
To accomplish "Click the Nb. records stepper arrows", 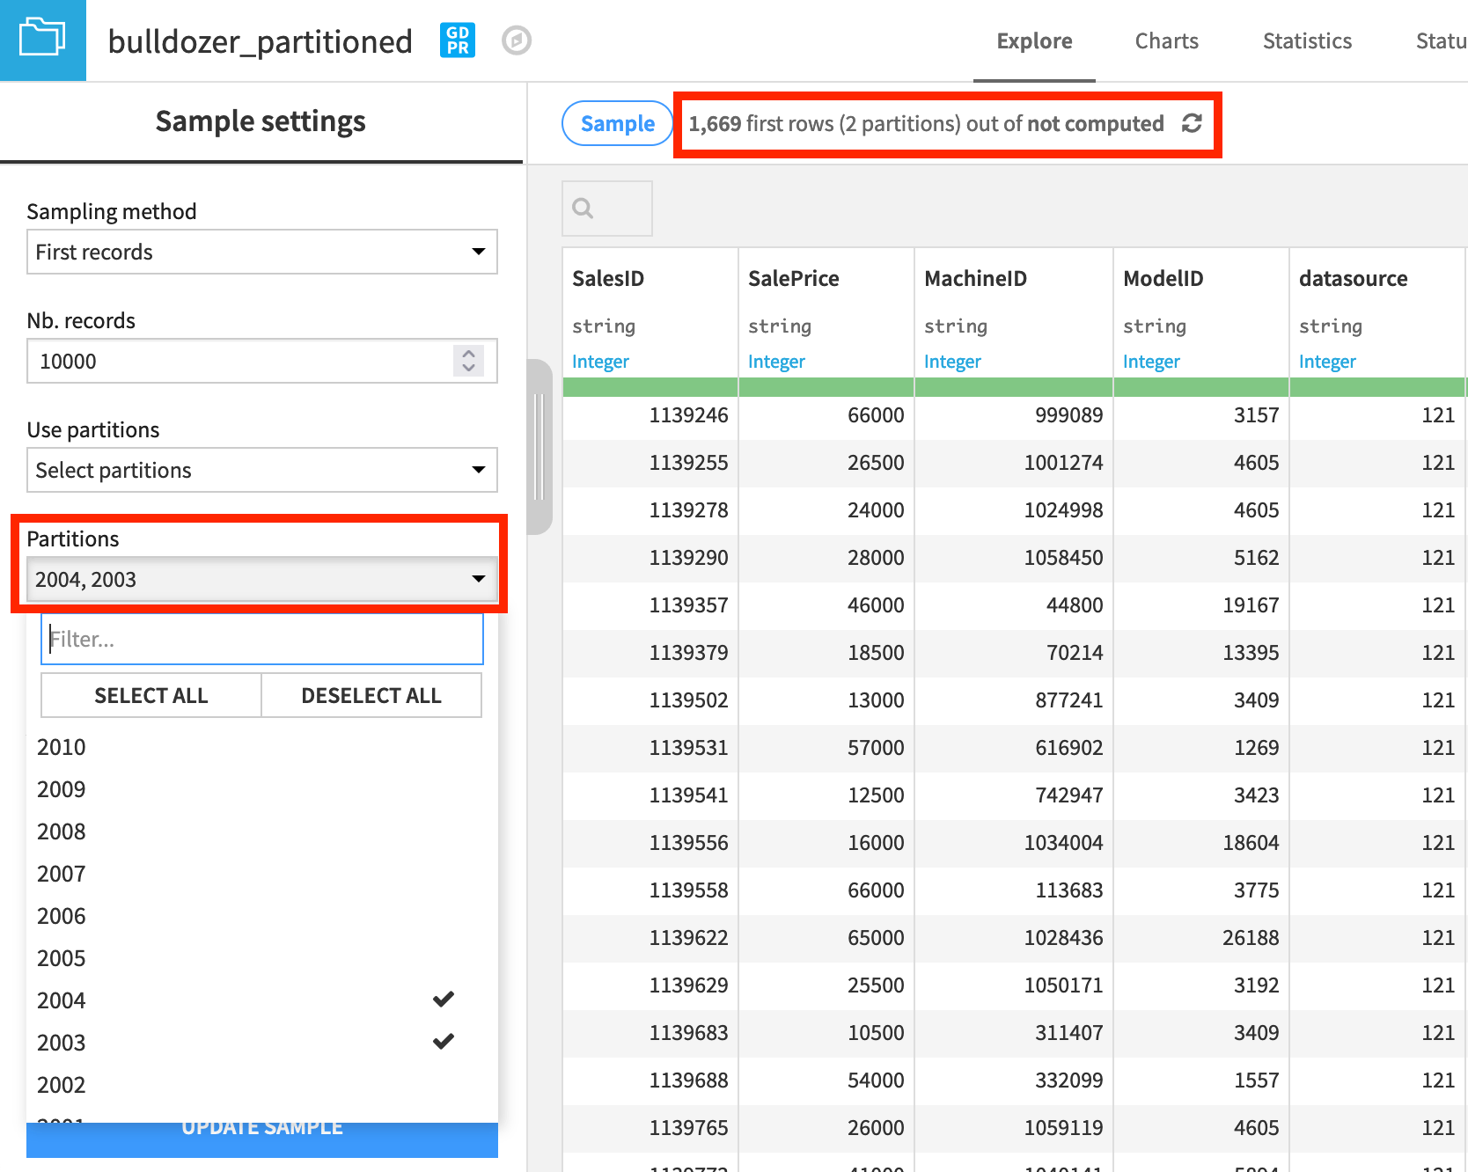I will click(x=469, y=361).
